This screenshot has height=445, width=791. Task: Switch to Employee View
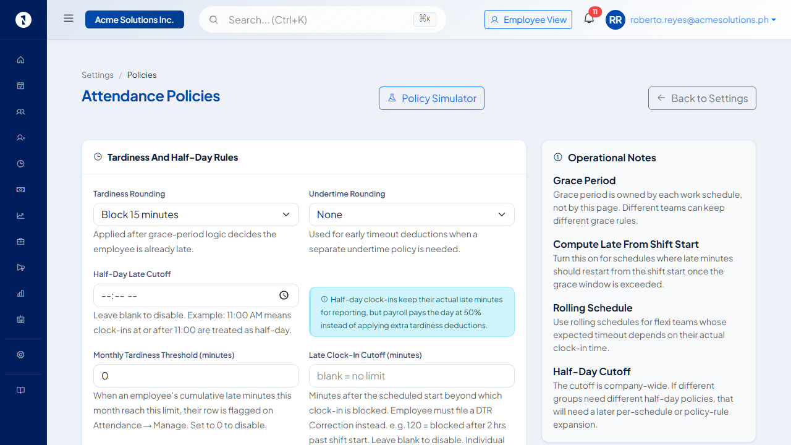528,20
